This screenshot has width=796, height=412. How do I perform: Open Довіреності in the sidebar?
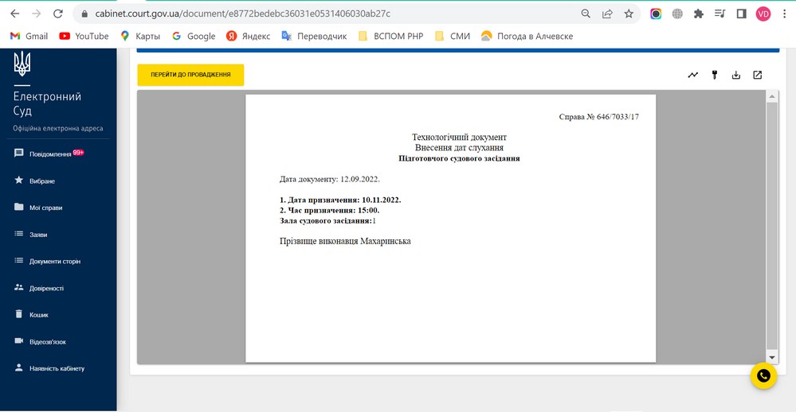pos(46,289)
